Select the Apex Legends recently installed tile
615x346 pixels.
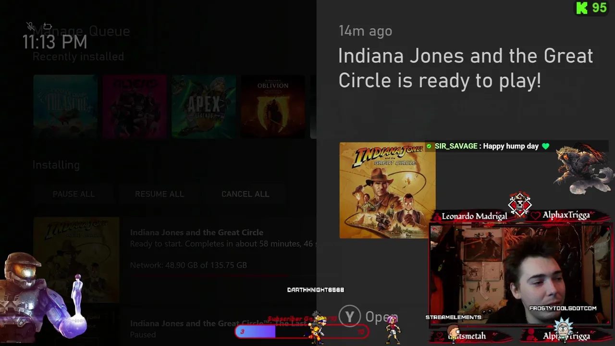point(204,106)
